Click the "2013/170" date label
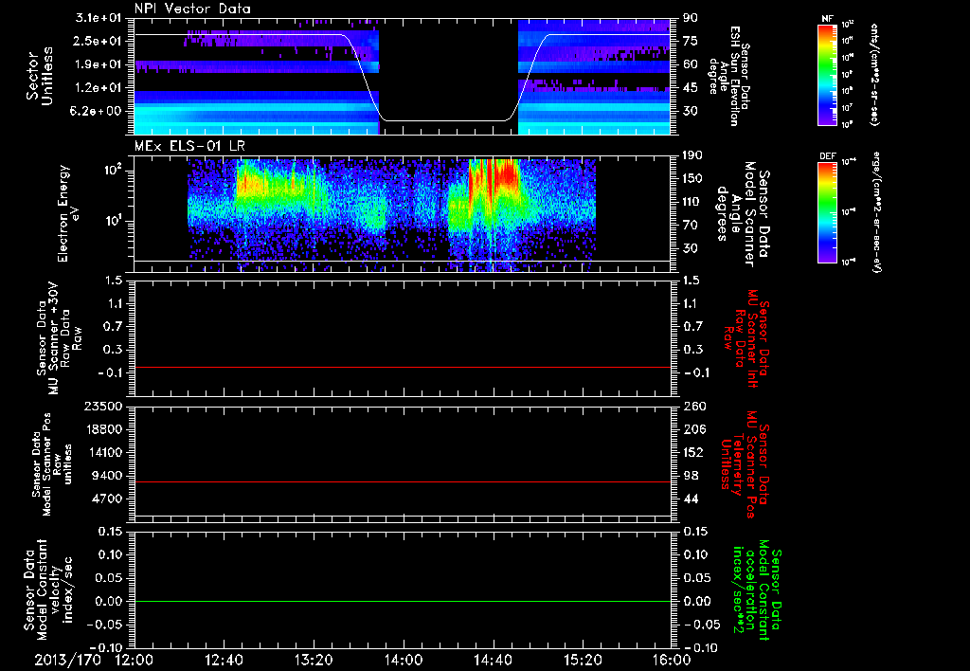Viewport: 970px width, 671px height. (67, 660)
